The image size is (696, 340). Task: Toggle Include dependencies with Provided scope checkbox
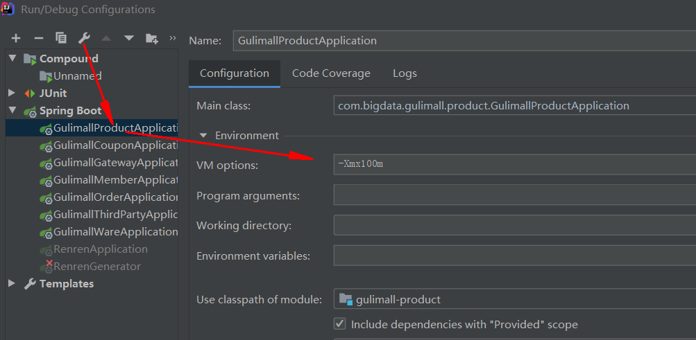[x=340, y=324]
